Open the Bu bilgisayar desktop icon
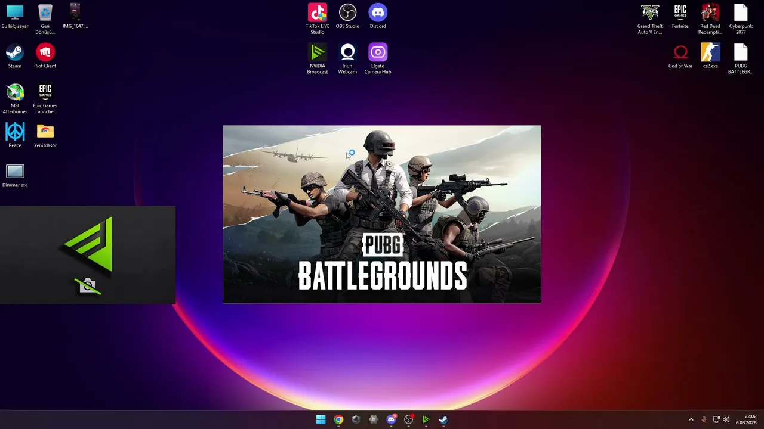 [x=15, y=17]
